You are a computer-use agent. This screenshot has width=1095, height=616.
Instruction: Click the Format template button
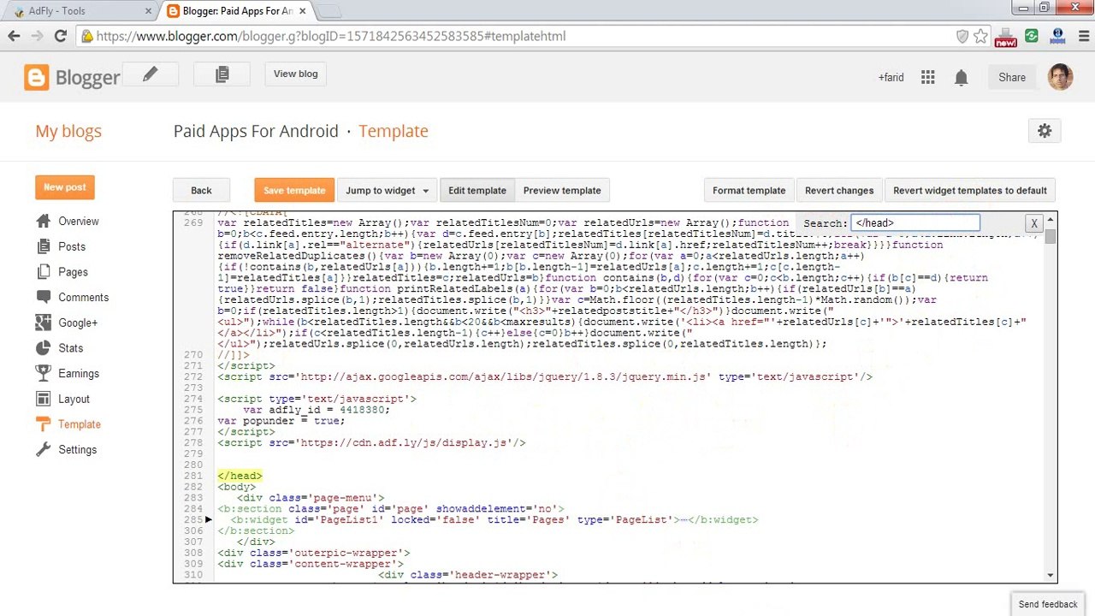[749, 191]
